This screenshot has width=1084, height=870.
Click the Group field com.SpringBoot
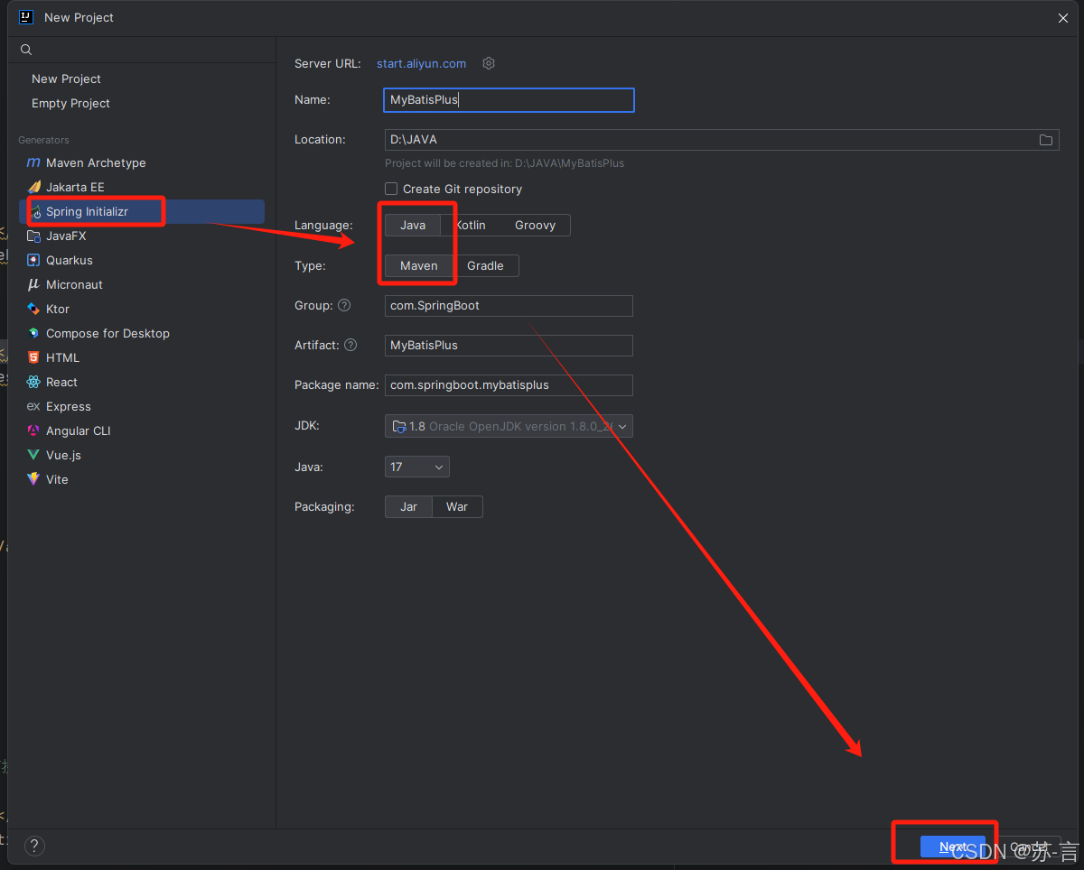pos(509,305)
